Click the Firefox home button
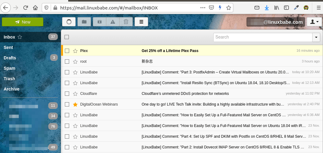 pos(36,8)
